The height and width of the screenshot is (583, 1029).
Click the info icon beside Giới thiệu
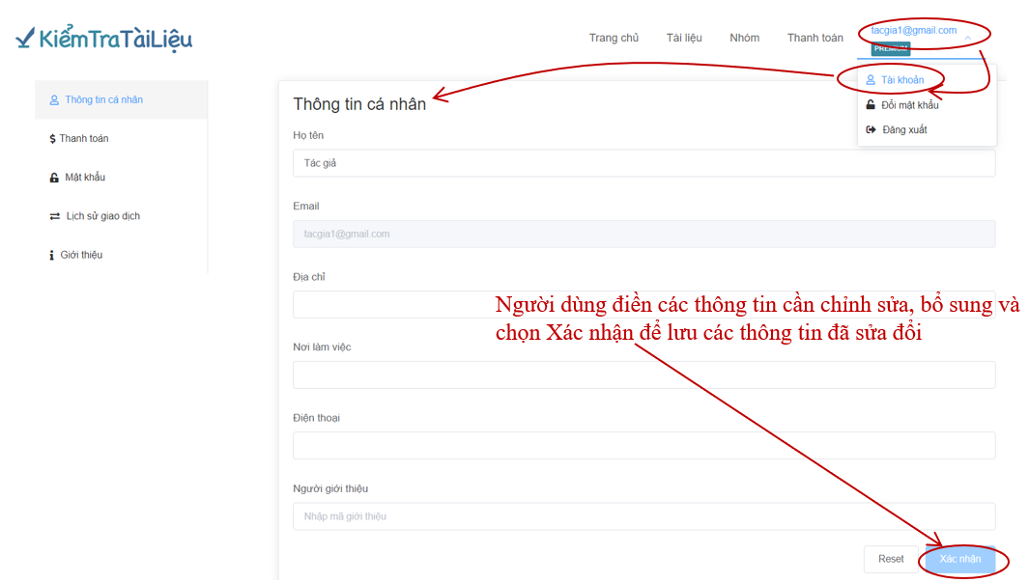52,255
